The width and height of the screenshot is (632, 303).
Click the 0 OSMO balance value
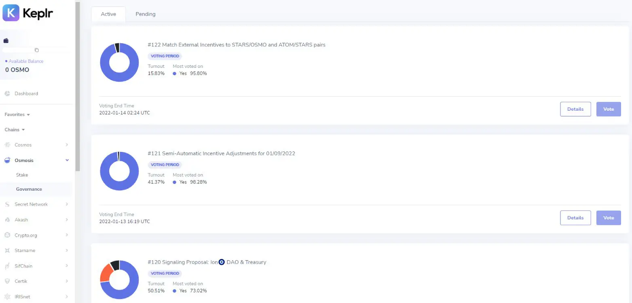(17, 70)
